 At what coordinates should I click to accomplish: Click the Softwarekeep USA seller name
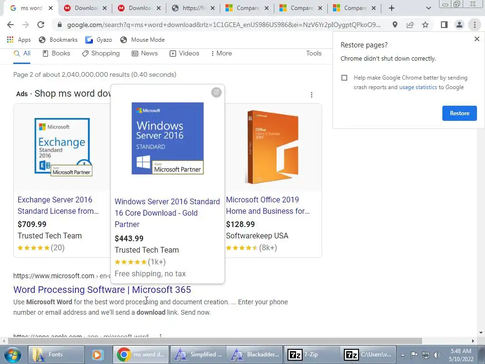point(257,236)
